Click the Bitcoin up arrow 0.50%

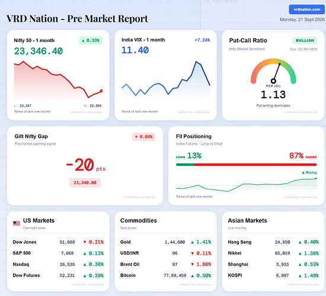tap(201, 275)
